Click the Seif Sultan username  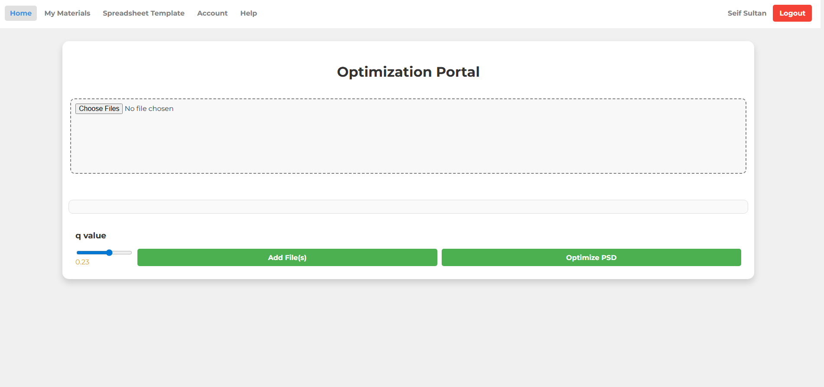point(746,13)
